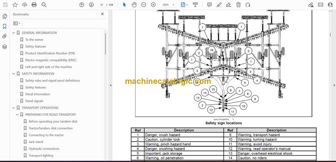Click the scrolling mode keyboard icon
Viewport: 336px width, 162px height.
point(195,5)
